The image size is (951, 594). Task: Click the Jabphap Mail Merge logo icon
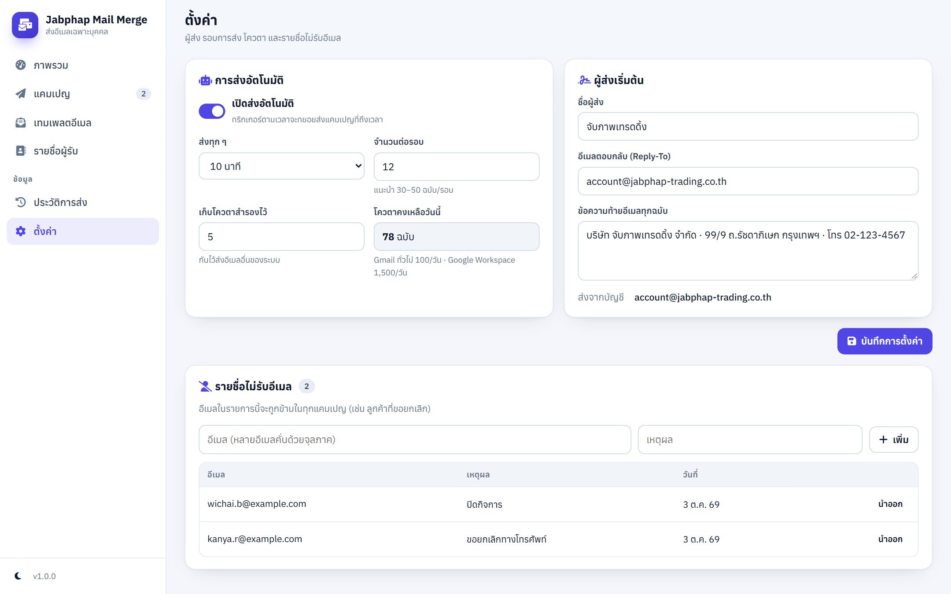pyautogui.click(x=25, y=25)
